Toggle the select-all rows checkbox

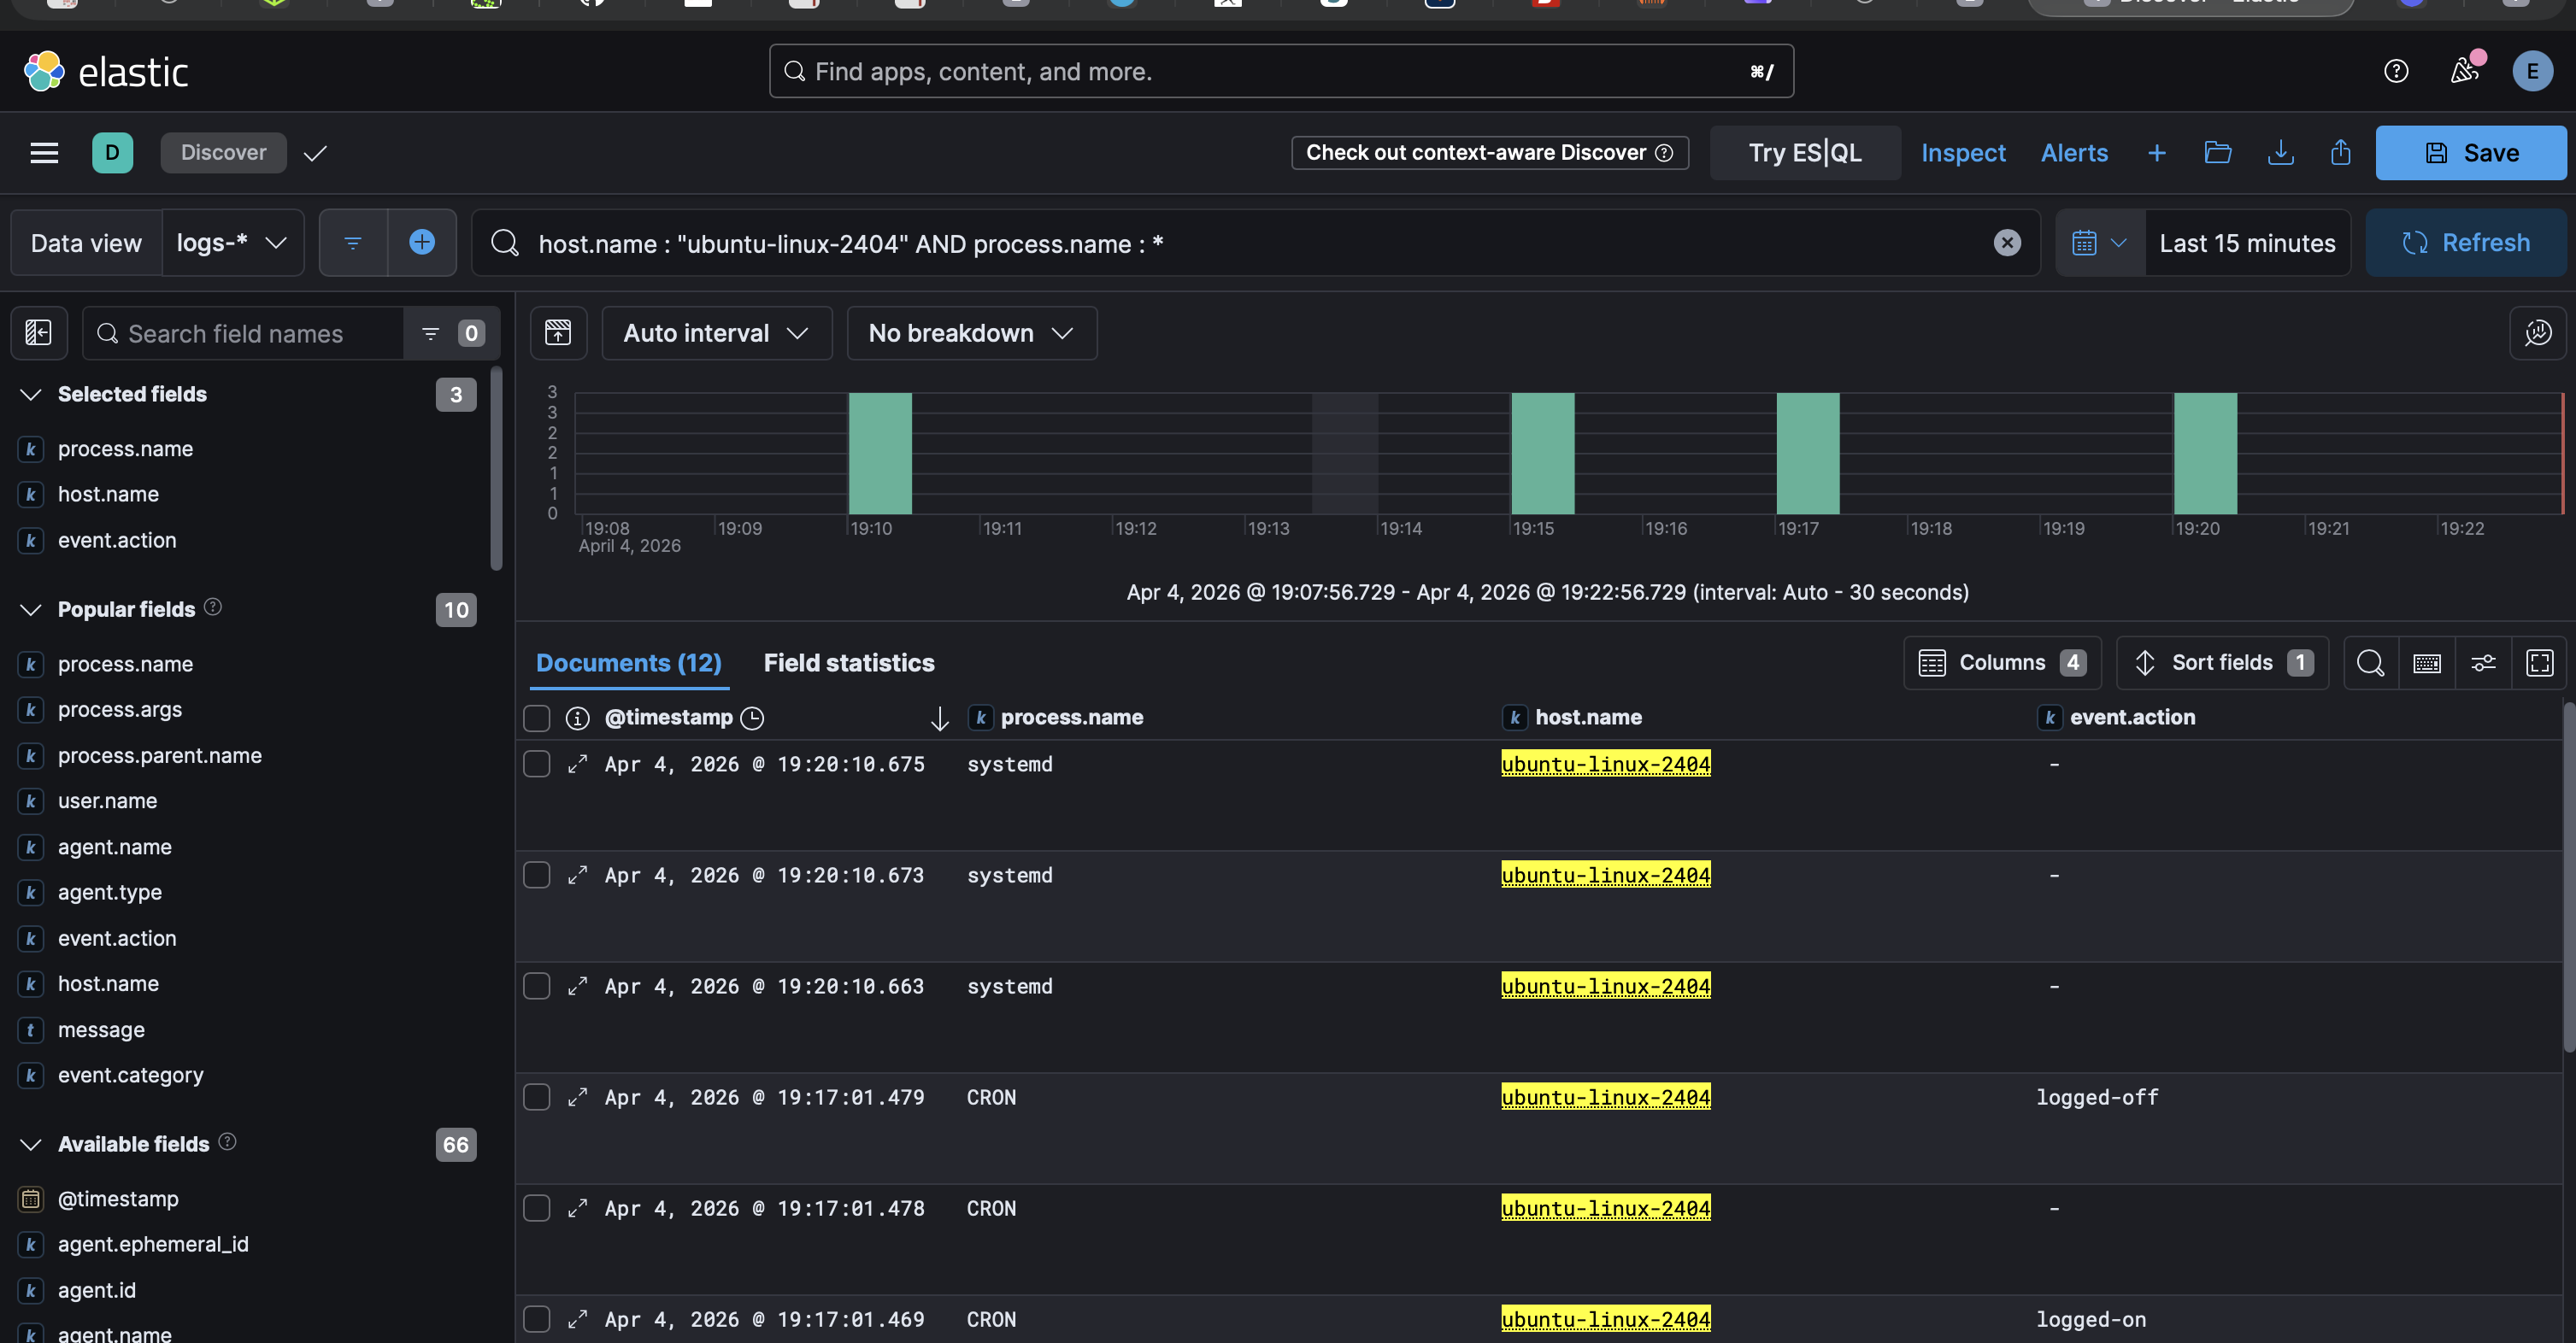pyautogui.click(x=537, y=718)
